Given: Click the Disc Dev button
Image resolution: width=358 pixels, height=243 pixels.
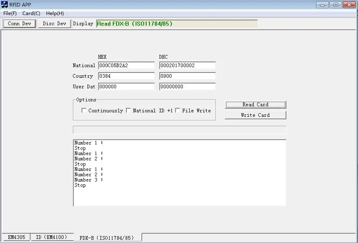Looking at the screenshot, I should 55,24.
